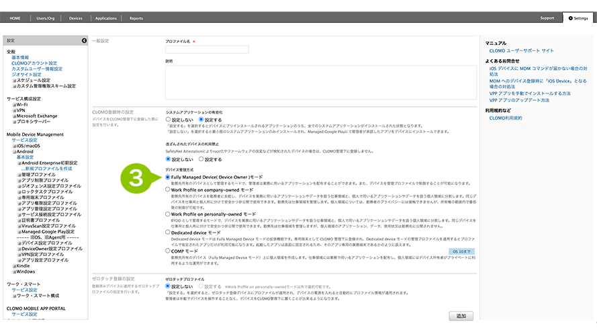This screenshot has height=336, width=597.
Task: Expand the 管理プロファイル node
Action: pyautogui.click(x=19, y=175)
